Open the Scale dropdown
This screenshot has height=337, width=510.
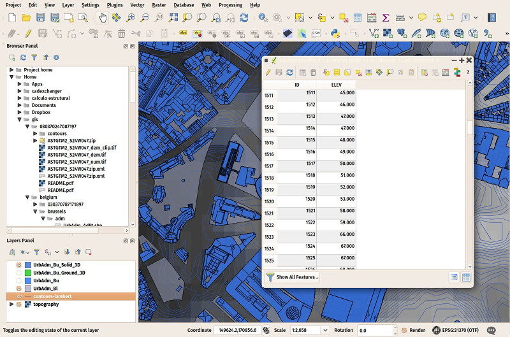[325, 330]
